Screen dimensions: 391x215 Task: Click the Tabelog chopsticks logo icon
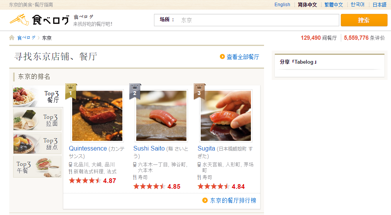19,20
